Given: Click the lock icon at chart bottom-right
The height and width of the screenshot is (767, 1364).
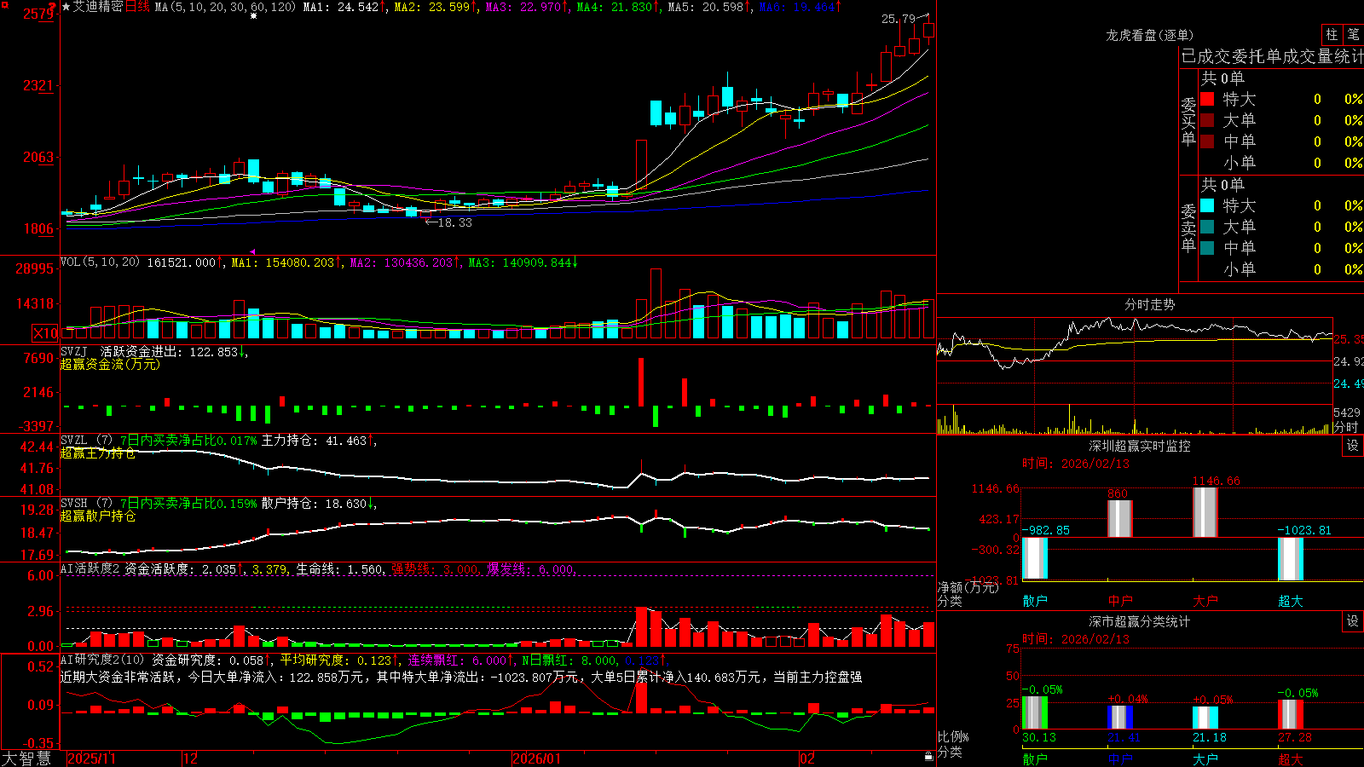Looking at the screenshot, I should pyautogui.click(x=929, y=757).
